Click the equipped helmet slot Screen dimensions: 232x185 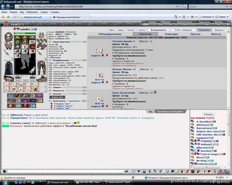coord(9,37)
